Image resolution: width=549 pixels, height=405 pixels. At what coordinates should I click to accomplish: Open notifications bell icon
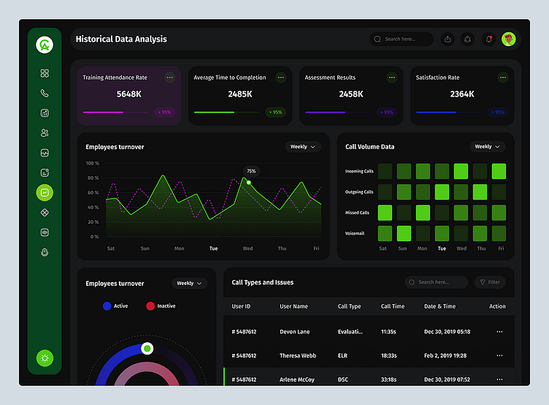pyautogui.click(x=489, y=39)
